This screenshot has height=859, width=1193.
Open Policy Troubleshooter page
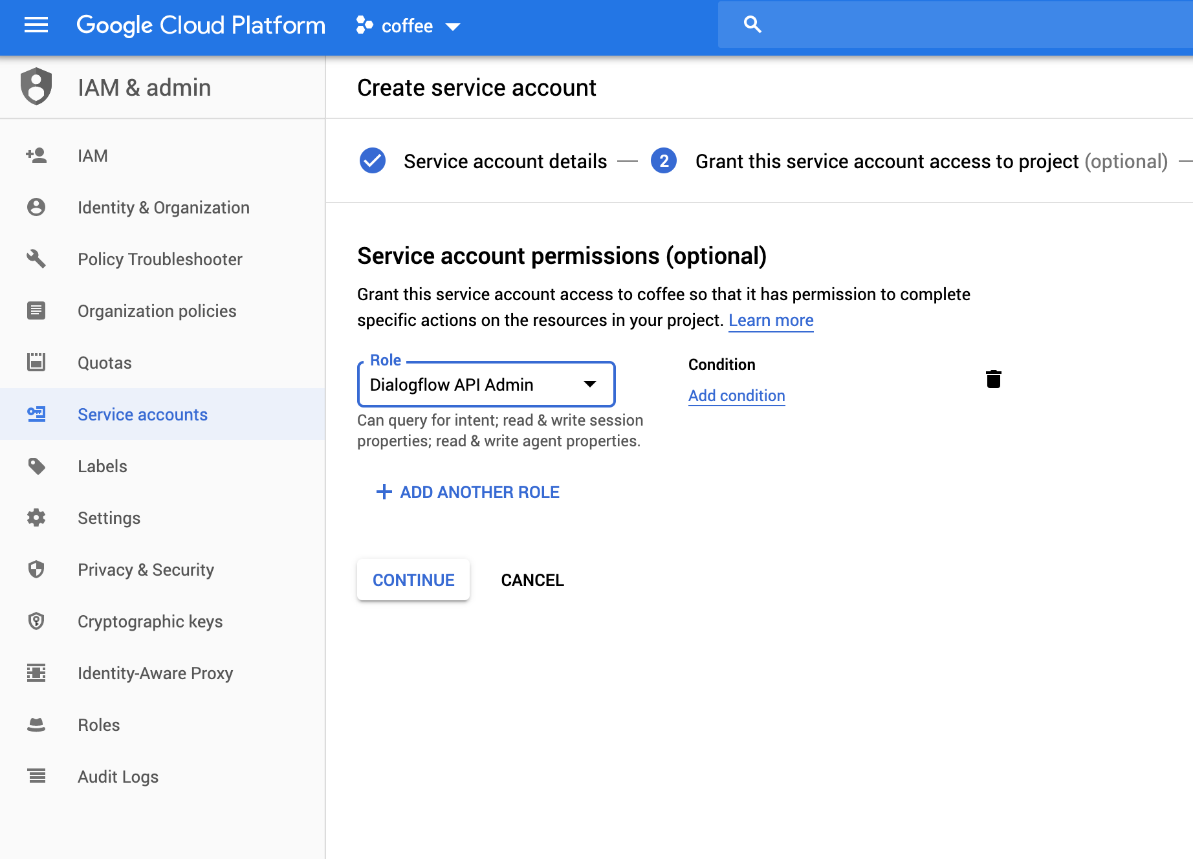point(162,259)
